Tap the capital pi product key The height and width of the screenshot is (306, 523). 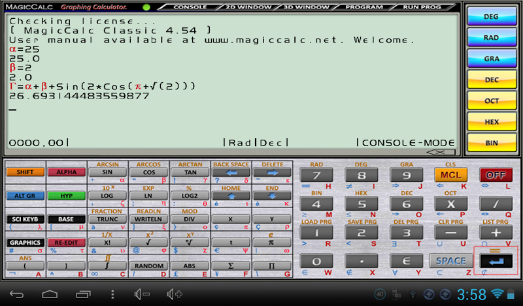pyautogui.click(x=272, y=266)
